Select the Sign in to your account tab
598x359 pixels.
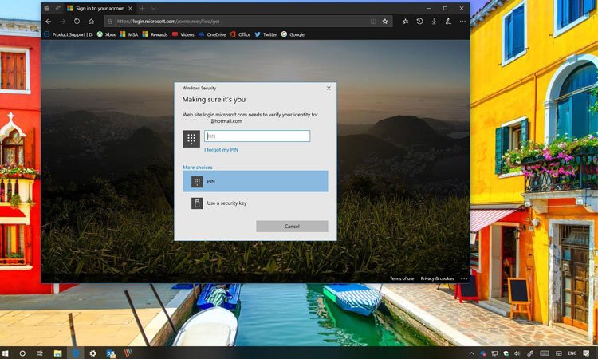(x=94, y=8)
